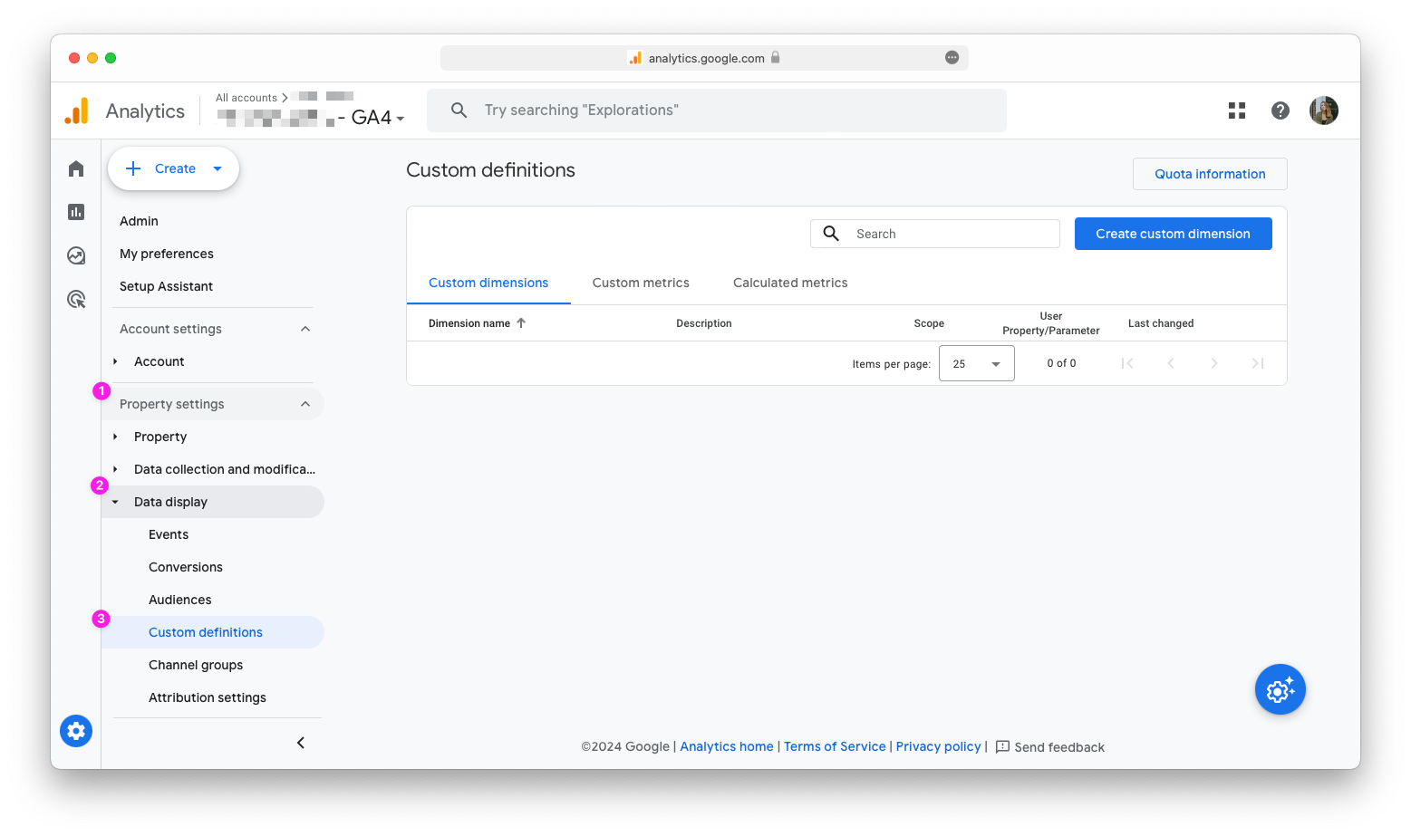
Task: Open the Items per page dropdown
Action: (x=977, y=363)
